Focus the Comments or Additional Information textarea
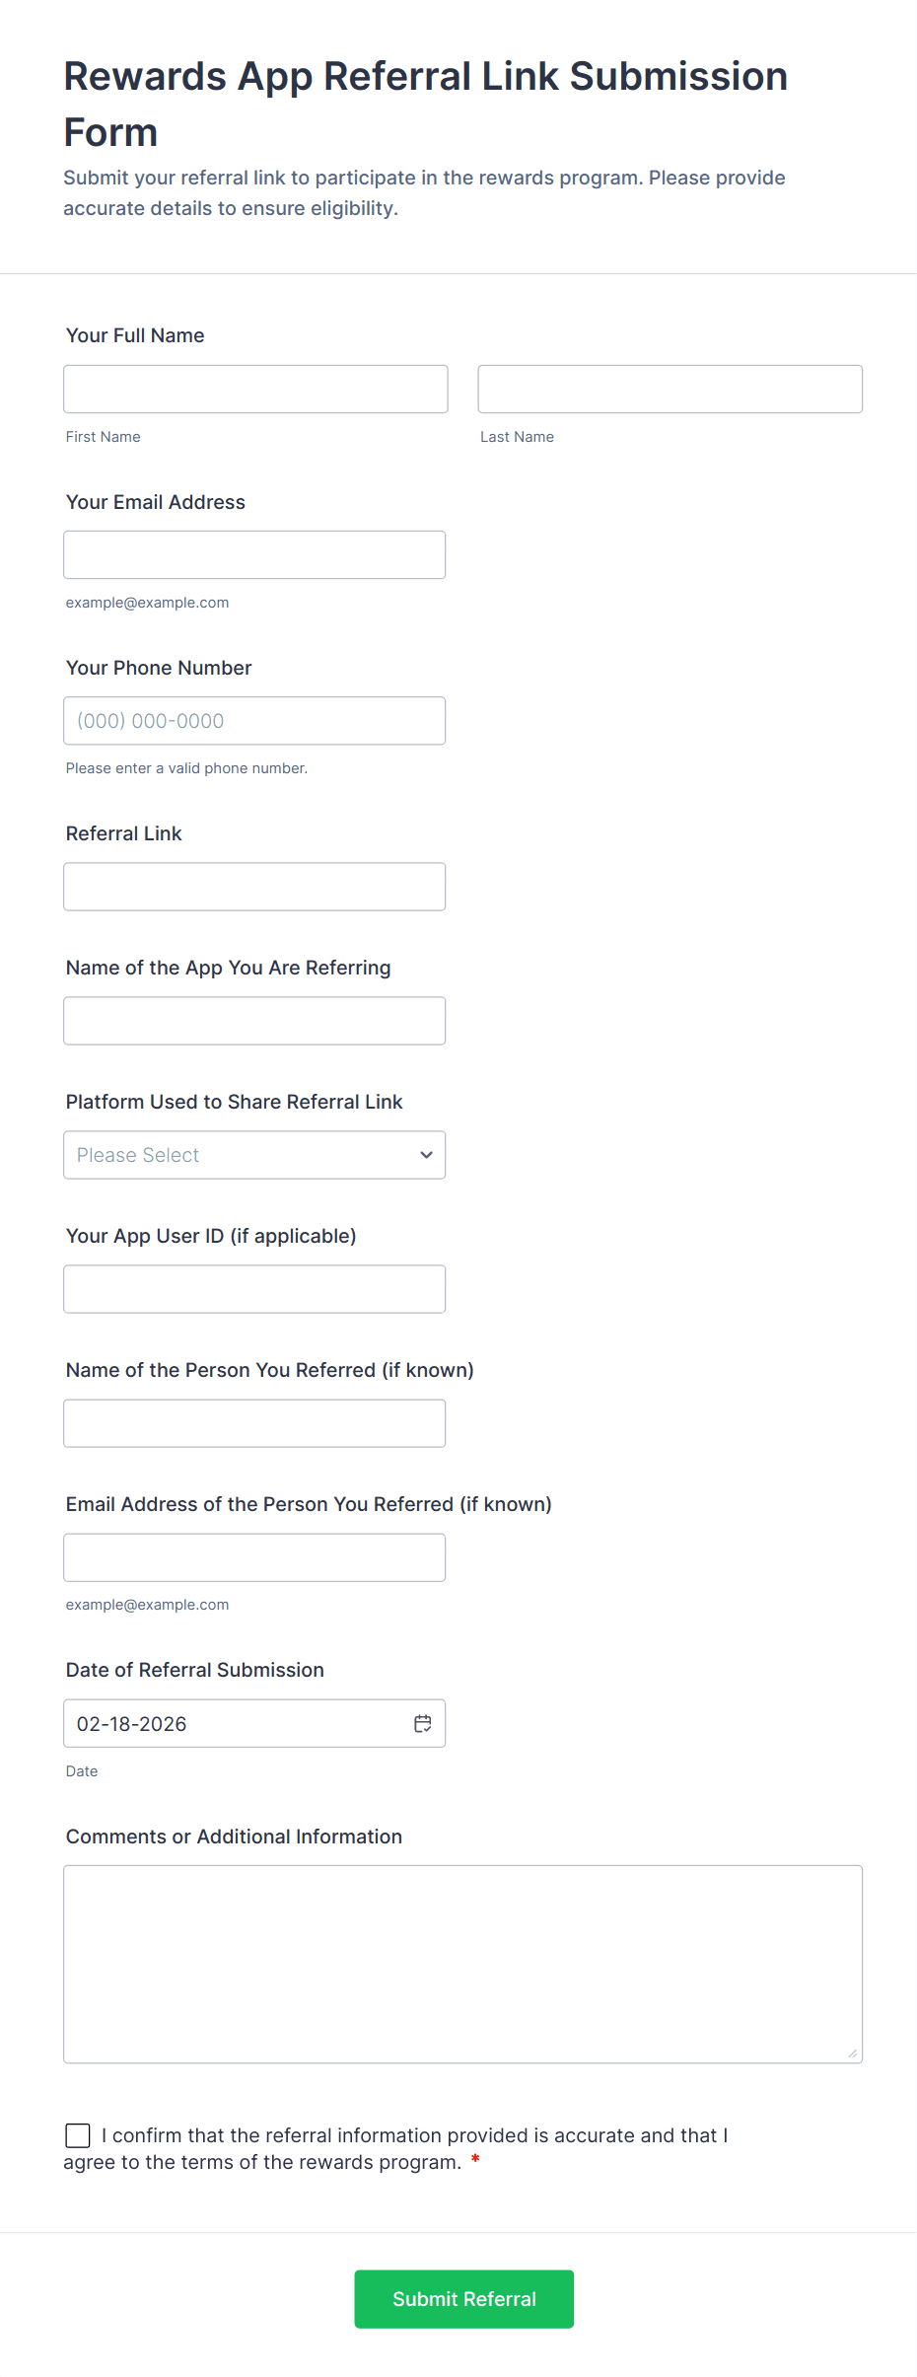Image resolution: width=917 pixels, height=2377 pixels. tap(462, 1964)
